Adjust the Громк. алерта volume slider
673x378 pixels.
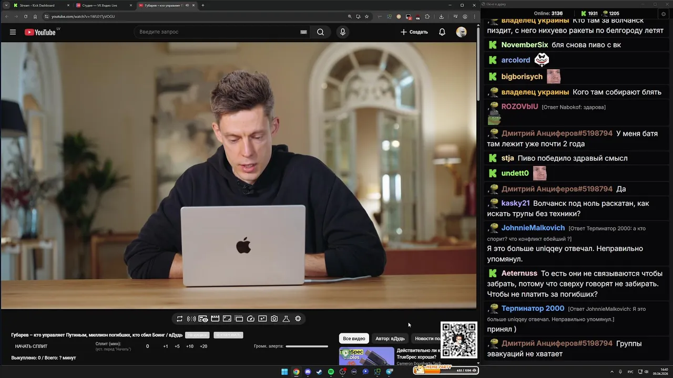pyautogui.click(x=307, y=346)
